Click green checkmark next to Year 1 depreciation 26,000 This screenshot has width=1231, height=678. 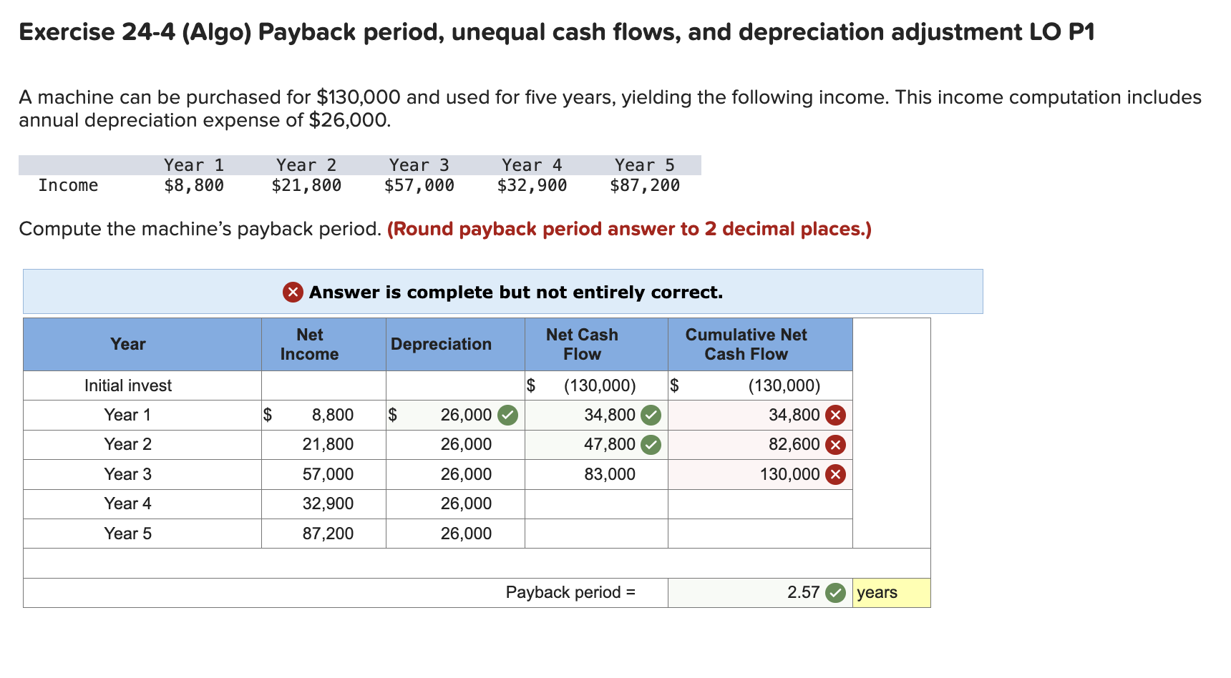(507, 415)
